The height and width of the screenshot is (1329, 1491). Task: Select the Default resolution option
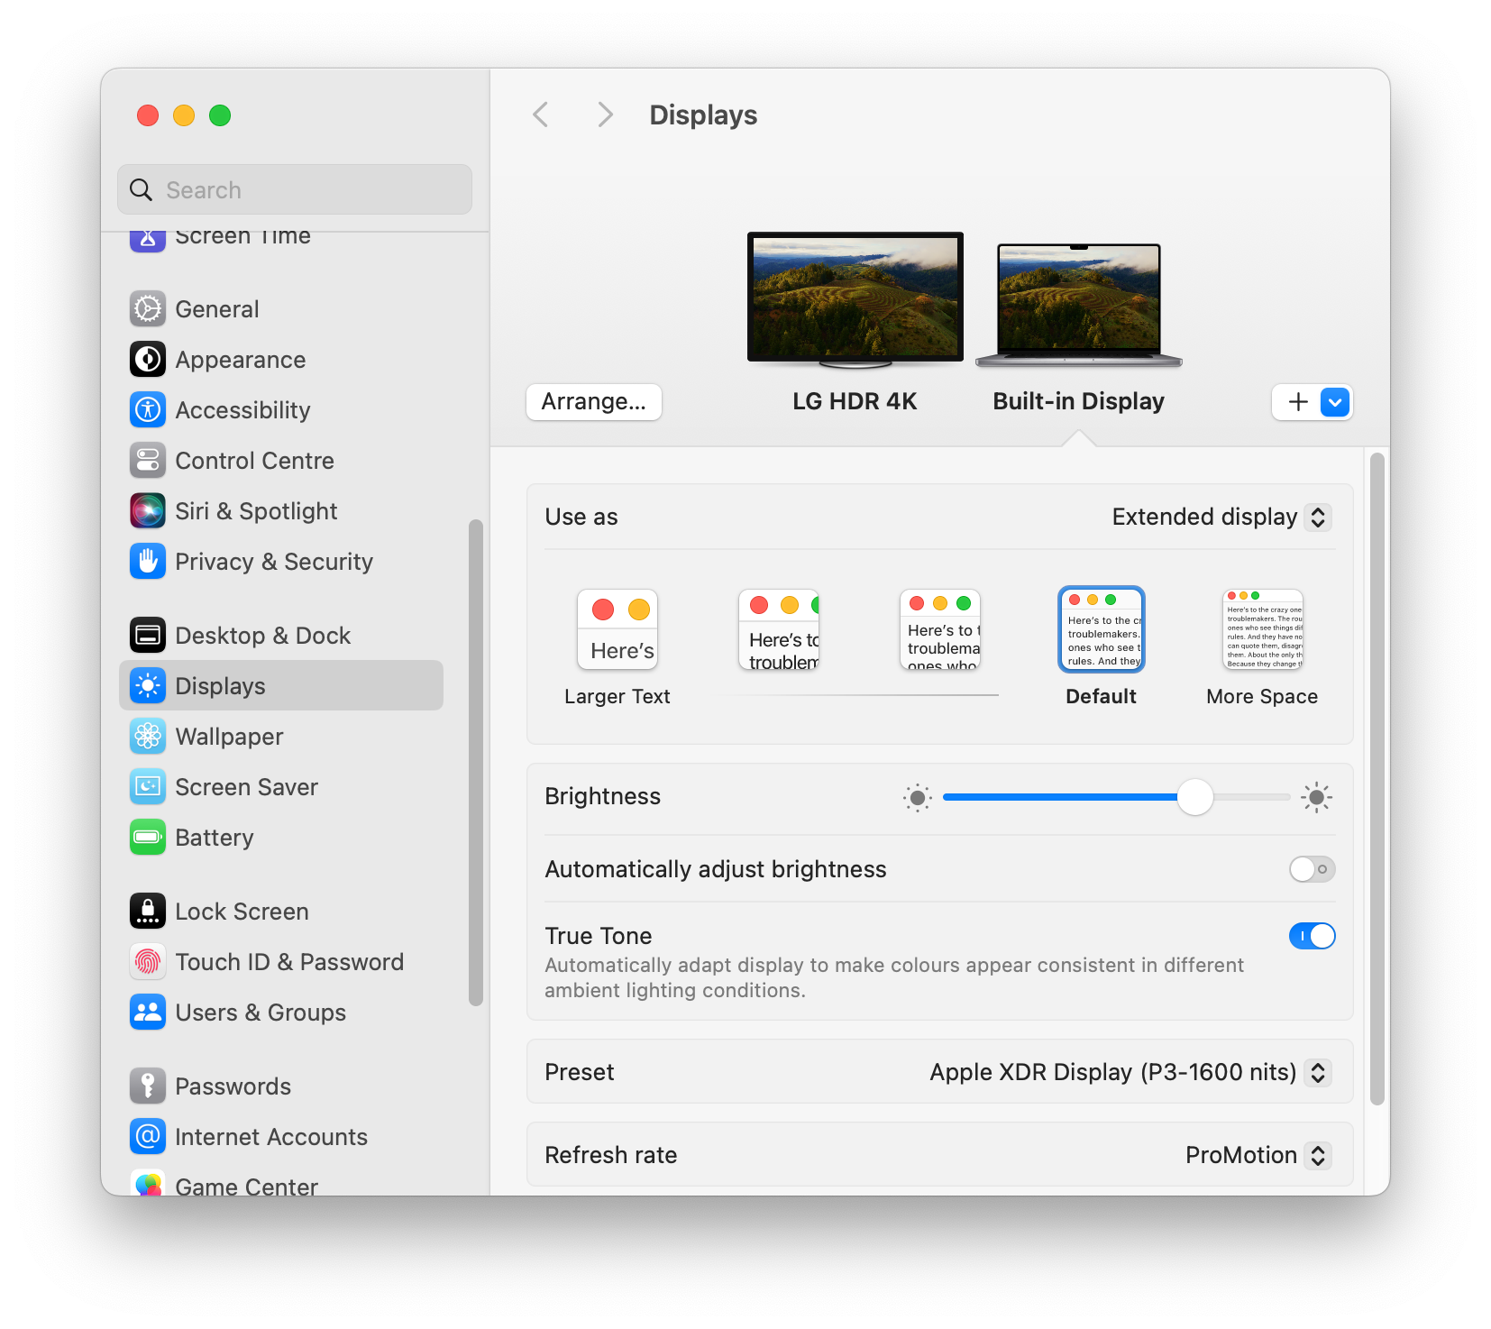click(1101, 648)
